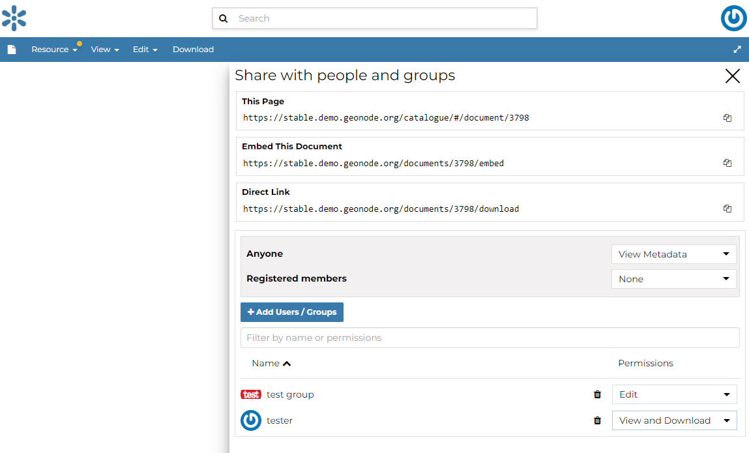Click the GeoNode logo in the top left

14,18
